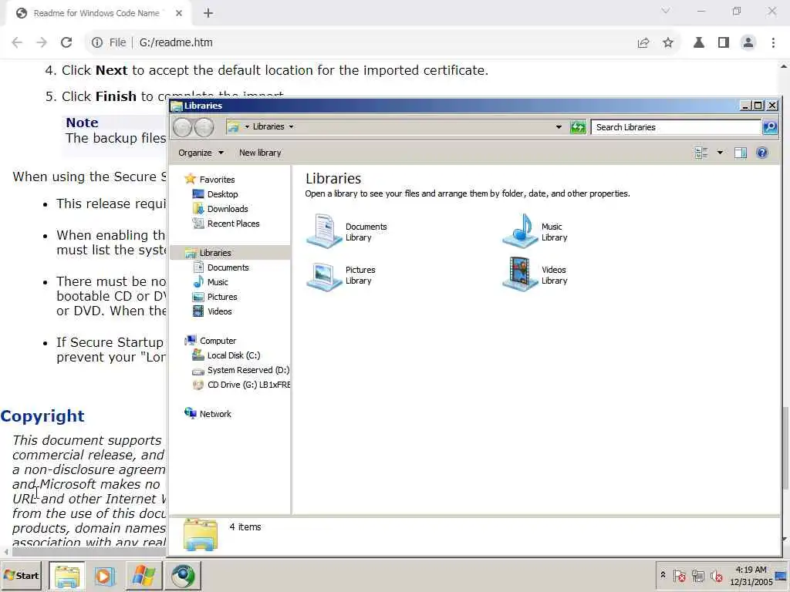Viewport: 790px width, 592px height.
Task: Open a new browser tab
Action: coord(208,13)
